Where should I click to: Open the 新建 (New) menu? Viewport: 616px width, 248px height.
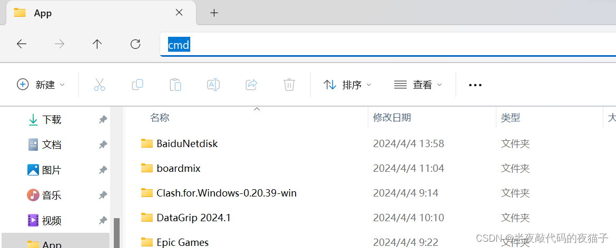pyautogui.click(x=41, y=85)
